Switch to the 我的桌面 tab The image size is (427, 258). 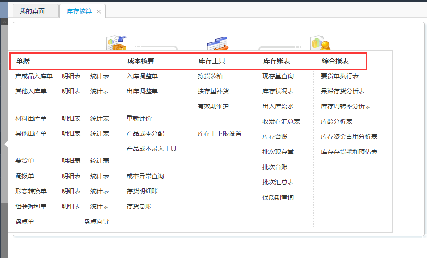(x=32, y=11)
